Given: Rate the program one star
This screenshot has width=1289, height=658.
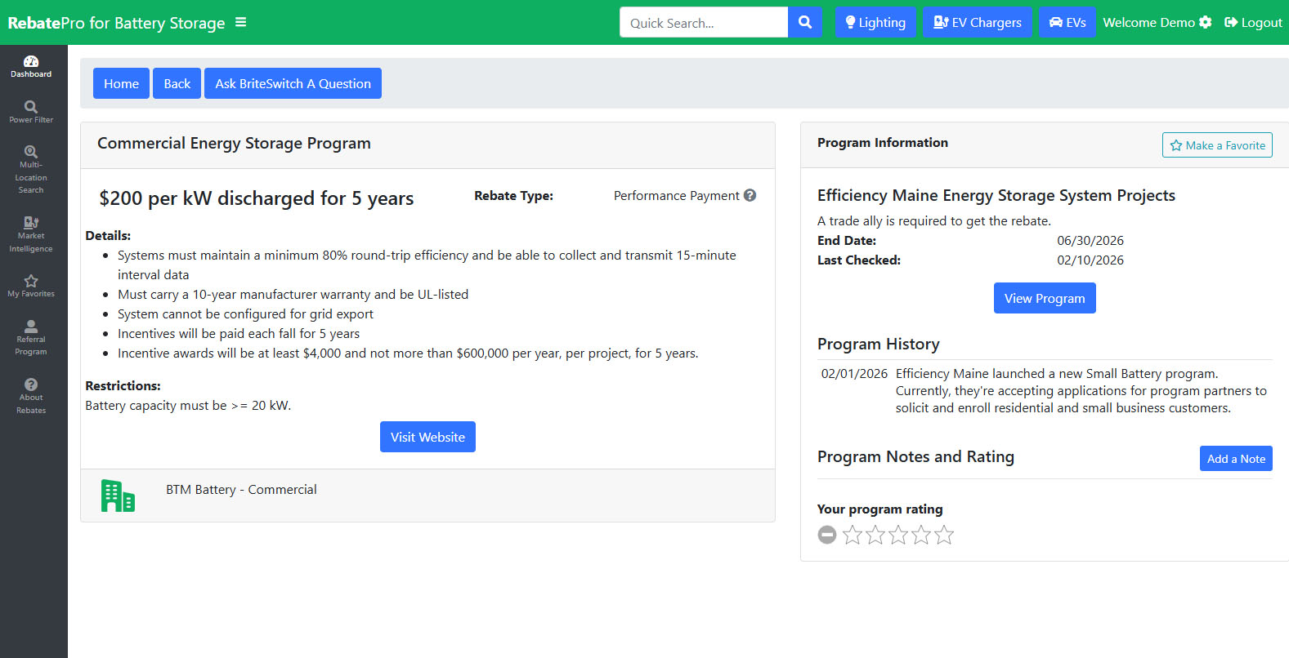Looking at the screenshot, I should (x=853, y=535).
